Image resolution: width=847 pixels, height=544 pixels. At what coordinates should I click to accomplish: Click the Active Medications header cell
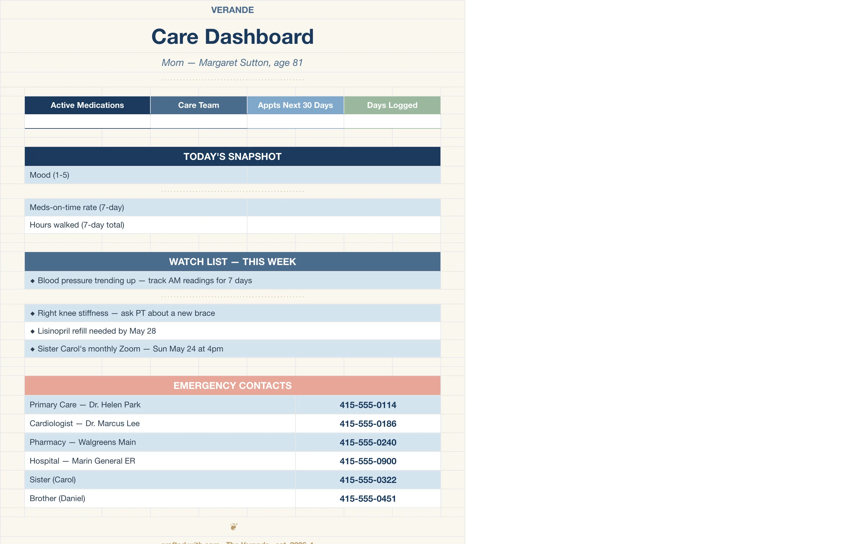[87, 105]
